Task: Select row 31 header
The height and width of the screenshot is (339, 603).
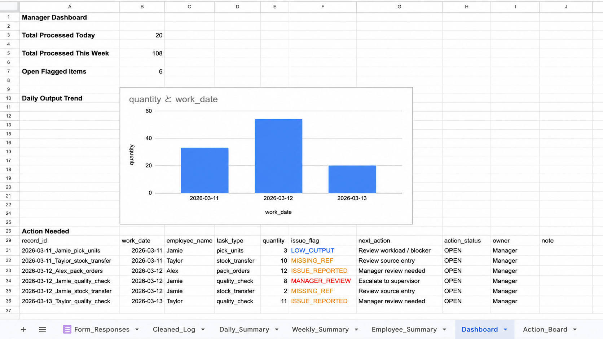Action: [9, 250]
